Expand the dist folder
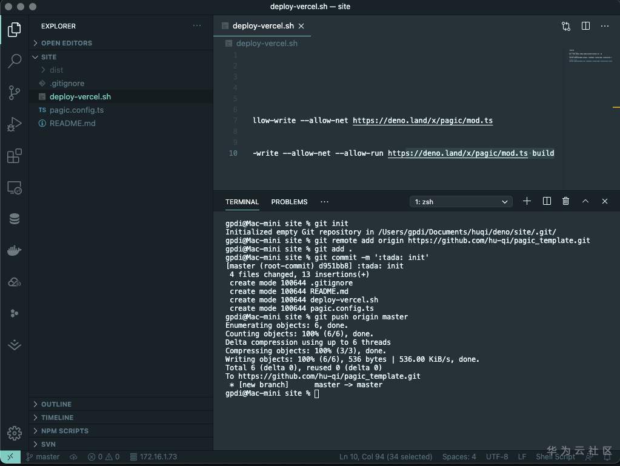 [x=121, y=70]
